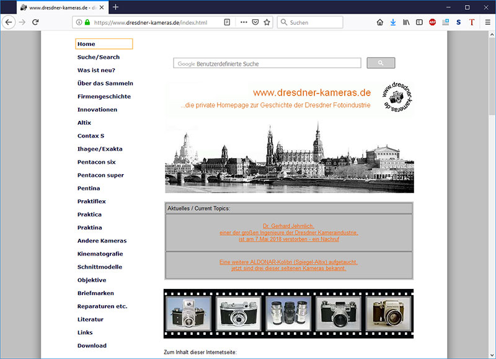
Task: Open the Praktina page link
Action: [x=89, y=228]
